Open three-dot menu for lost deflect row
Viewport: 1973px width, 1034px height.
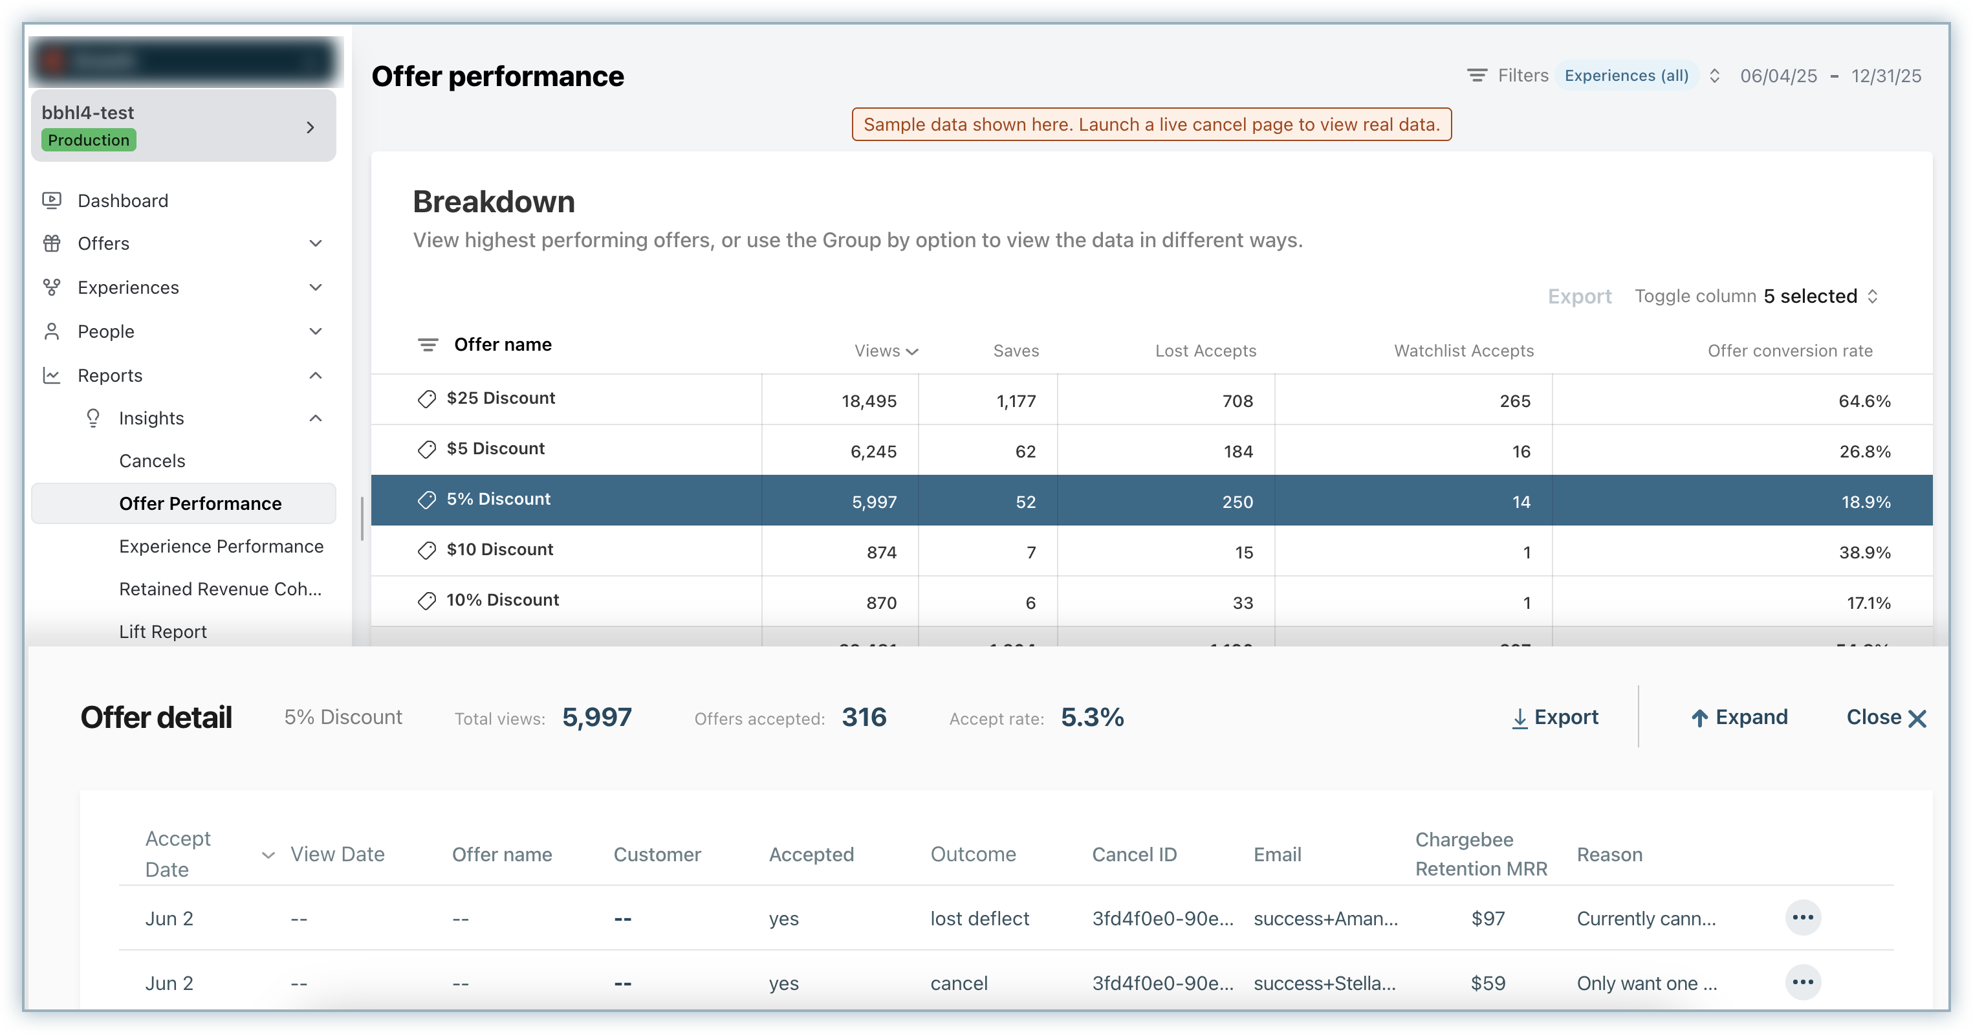1802,918
